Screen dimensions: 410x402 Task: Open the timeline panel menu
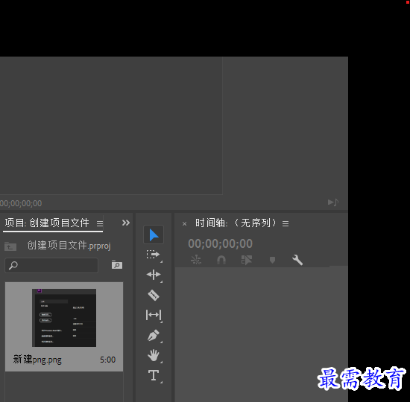coord(286,223)
